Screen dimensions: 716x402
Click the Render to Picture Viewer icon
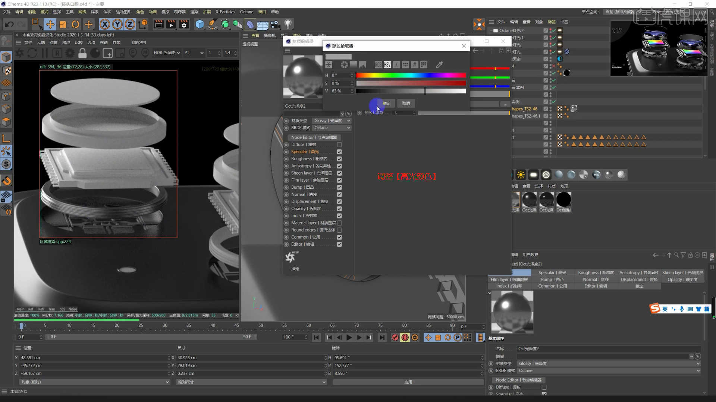(x=171, y=24)
